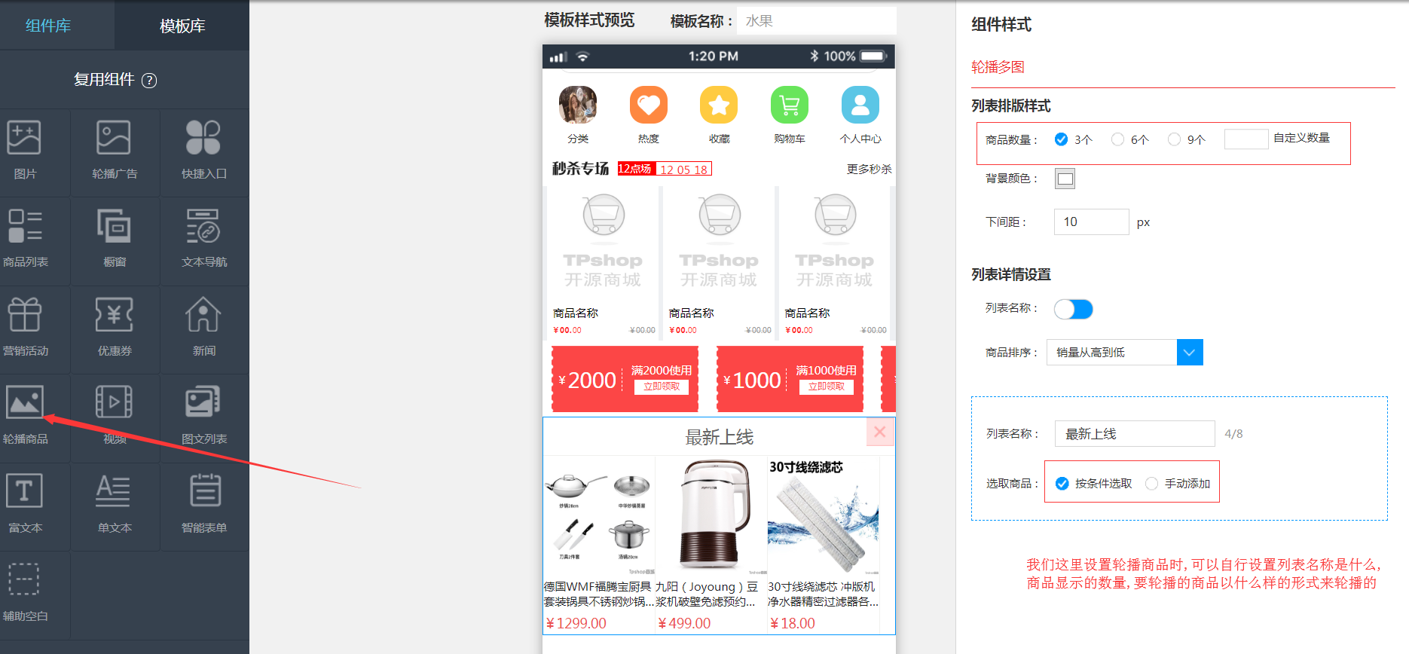Image resolution: width=1409 pixels, height=654 pixels.
Task: Choose the 快捷入口 quick entry component
Action: [203, 148]
